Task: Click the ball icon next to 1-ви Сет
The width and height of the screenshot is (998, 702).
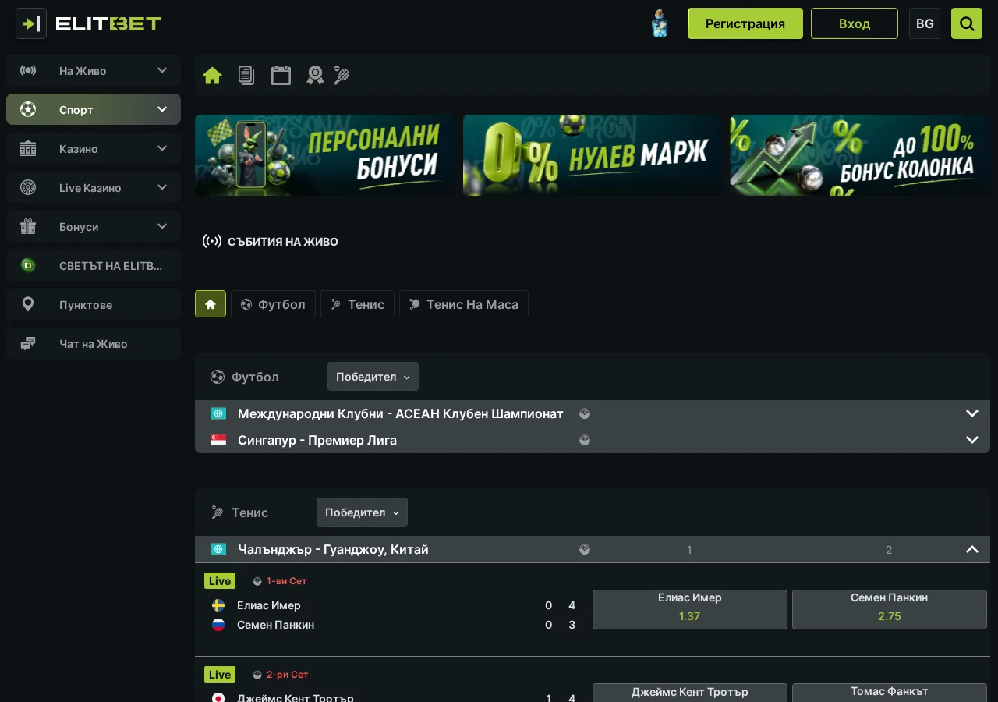Action: [x=257, y=581]
